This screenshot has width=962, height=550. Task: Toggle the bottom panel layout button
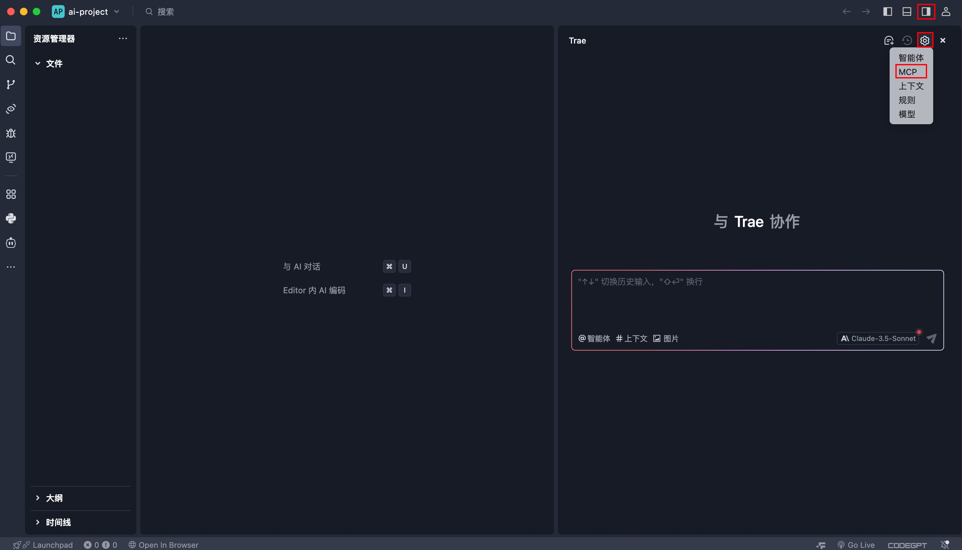click(x=907, y=12)
